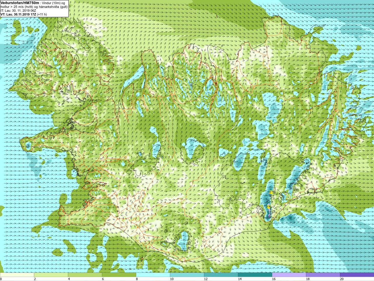Select the light green 2–4 m/s legend swatch
374x281 pixels.
point(51,275)
